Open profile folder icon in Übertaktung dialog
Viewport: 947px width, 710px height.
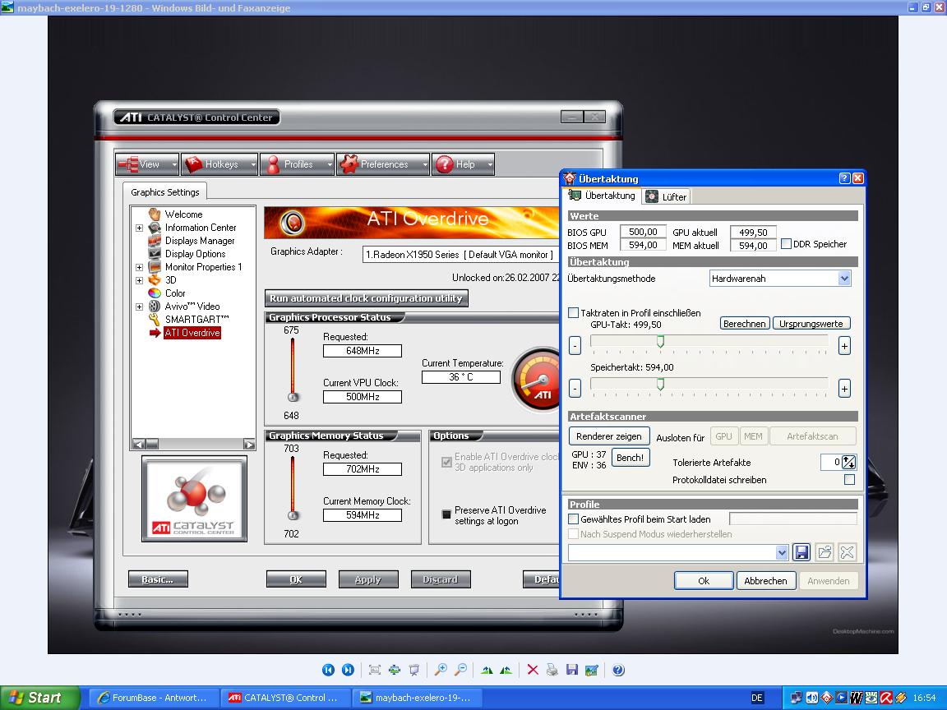825,552
